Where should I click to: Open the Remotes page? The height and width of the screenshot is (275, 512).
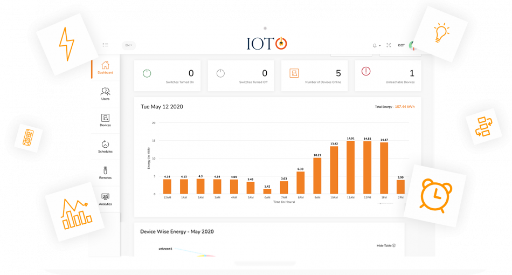[105, 173]
